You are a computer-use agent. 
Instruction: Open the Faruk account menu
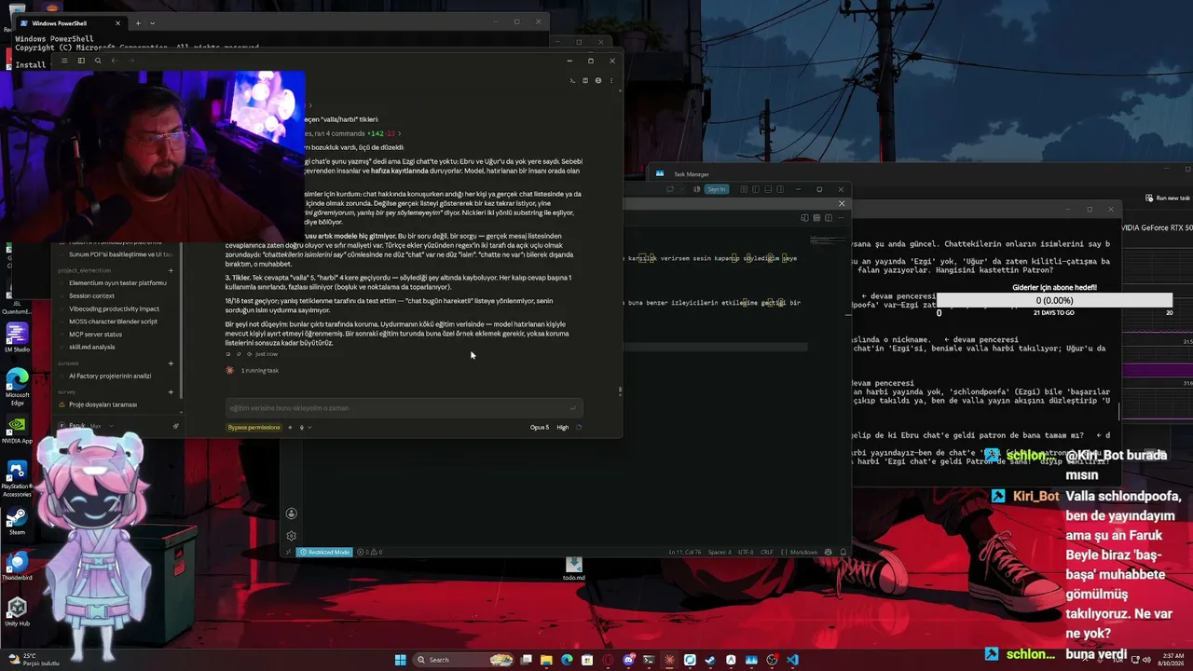tap(84, 426)
